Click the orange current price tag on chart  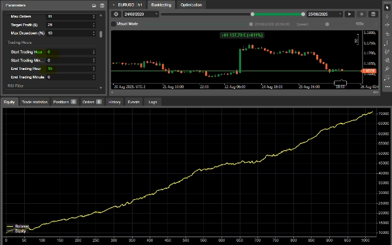368,71
